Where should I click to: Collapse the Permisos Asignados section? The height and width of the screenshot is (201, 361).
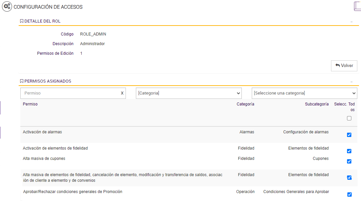coord(351,82)
